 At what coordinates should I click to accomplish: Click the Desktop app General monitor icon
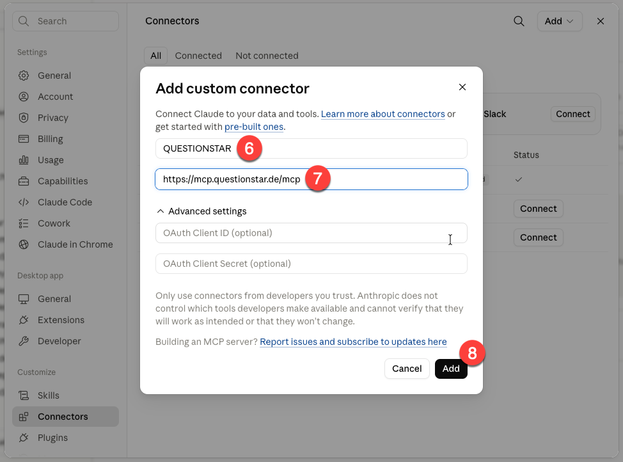click(x=24, y=299)
